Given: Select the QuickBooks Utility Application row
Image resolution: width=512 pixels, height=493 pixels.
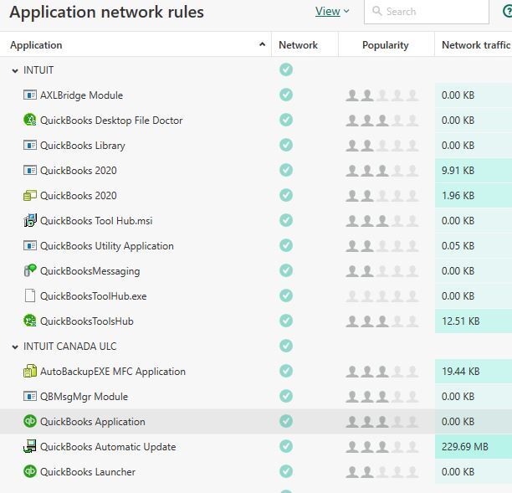Looking at the screenshot, I should click(106, 246).
